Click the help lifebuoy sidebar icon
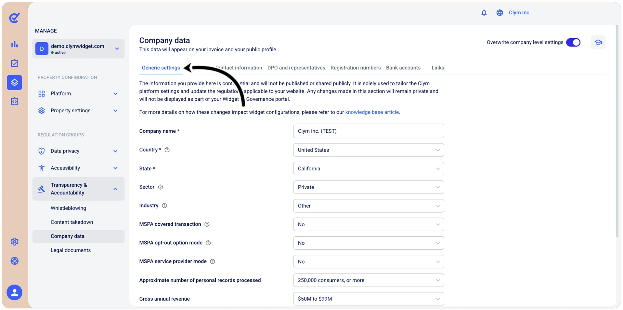The height and width of the screenshot is (310, 623). (15, 261)
